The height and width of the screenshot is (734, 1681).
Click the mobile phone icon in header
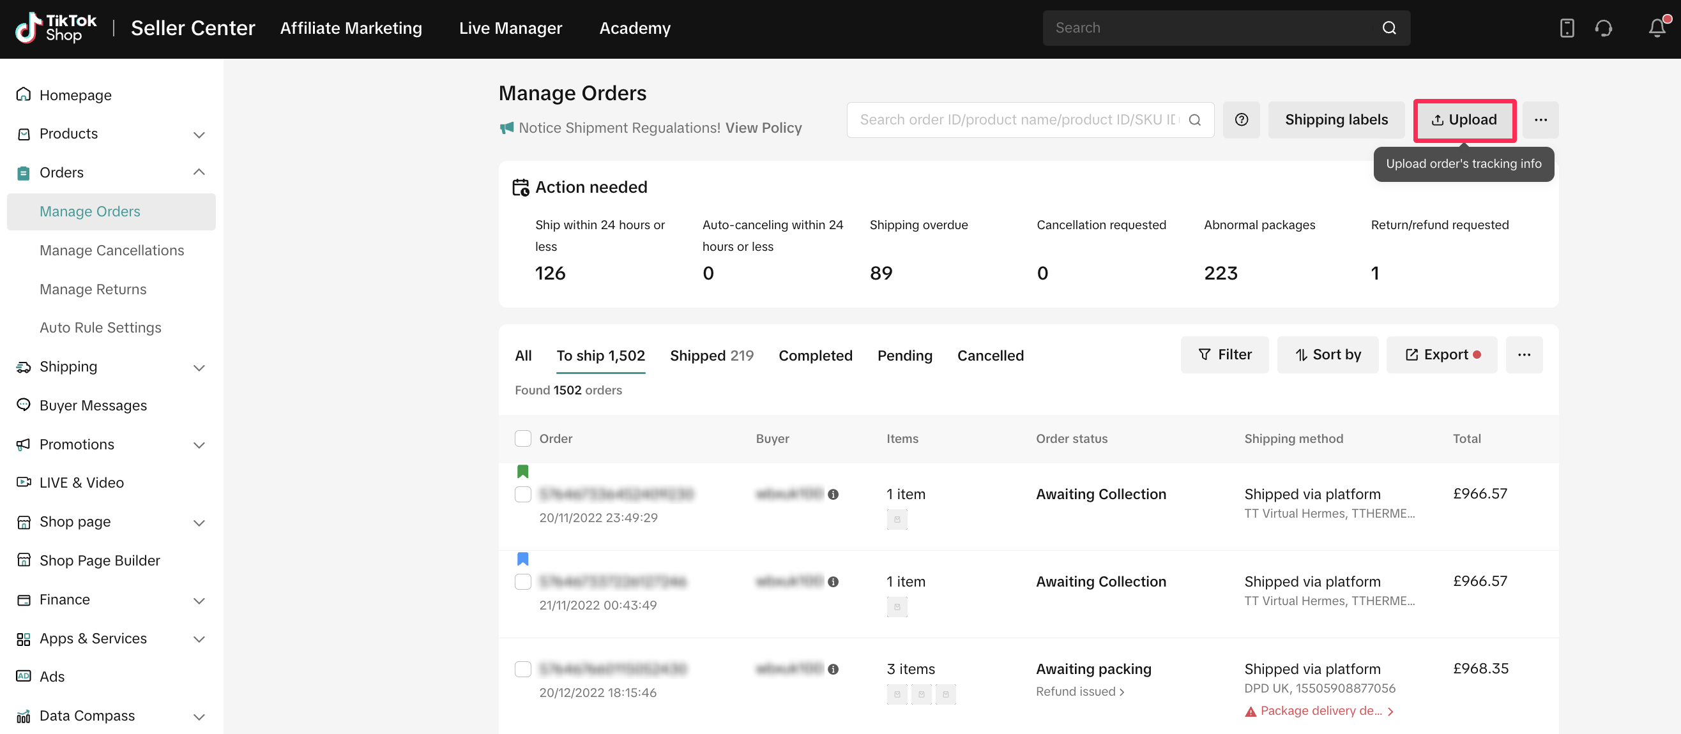pos(1566,28)
